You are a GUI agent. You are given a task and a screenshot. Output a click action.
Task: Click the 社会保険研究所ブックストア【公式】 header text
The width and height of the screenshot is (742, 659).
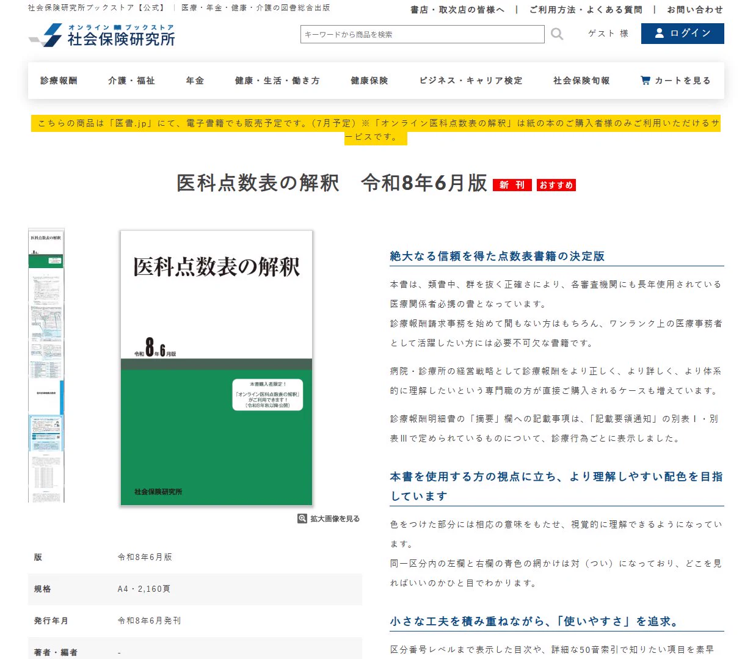click(x=97, y=8)
